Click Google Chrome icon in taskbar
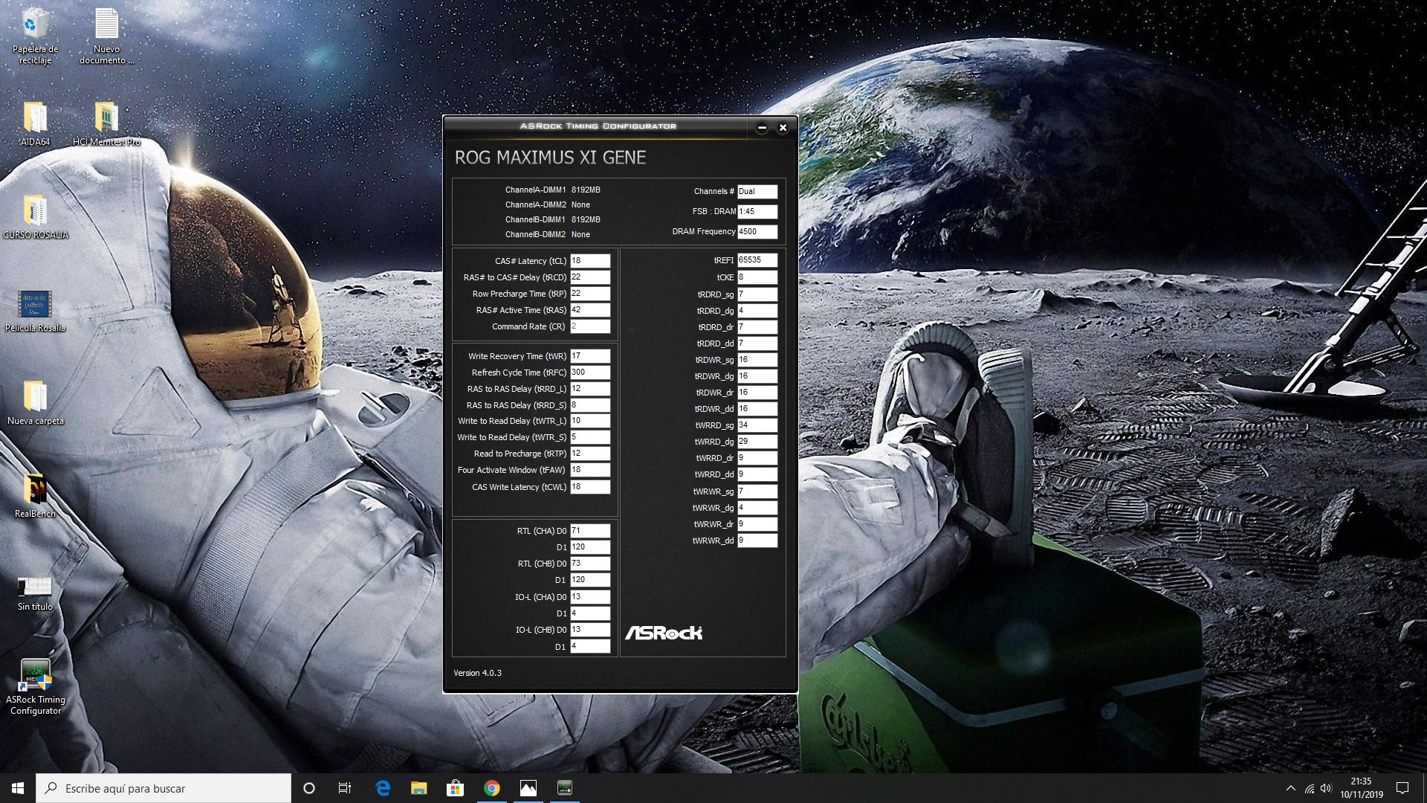Image resolution: width=1427 pixels, height=803 pixels. click(491, 788)
